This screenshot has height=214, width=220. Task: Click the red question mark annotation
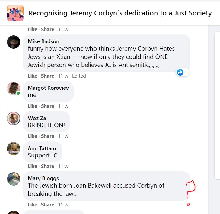pyautogui.click(x=190, y=190)
